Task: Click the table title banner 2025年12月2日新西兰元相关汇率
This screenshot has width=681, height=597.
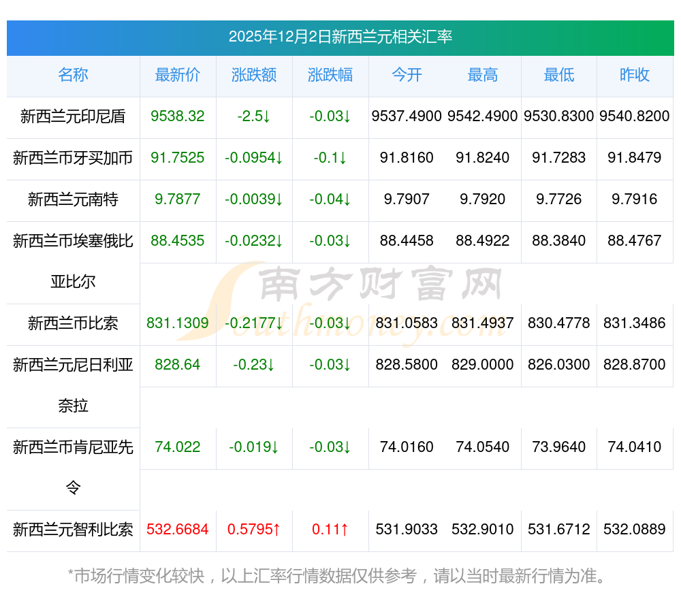Action: point(340,37)
